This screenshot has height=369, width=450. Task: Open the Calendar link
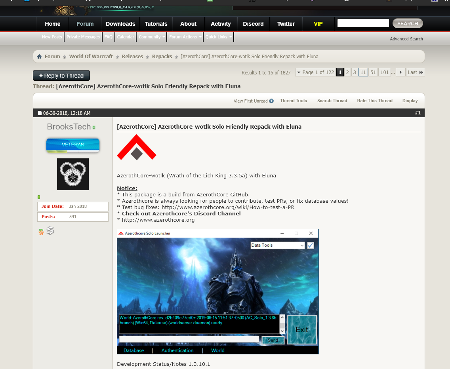click(126, 37)
